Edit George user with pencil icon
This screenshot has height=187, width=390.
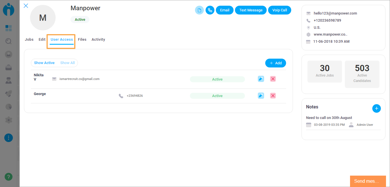click(261, 96)
